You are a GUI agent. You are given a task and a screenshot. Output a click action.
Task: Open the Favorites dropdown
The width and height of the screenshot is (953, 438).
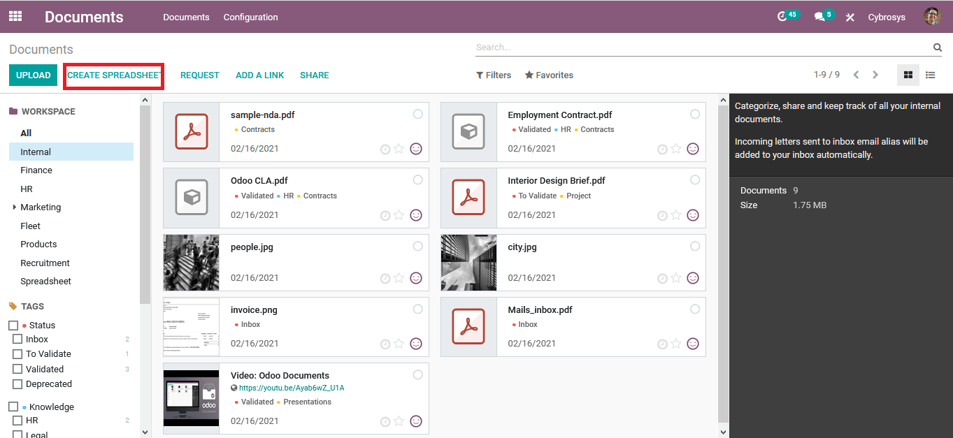549,75
